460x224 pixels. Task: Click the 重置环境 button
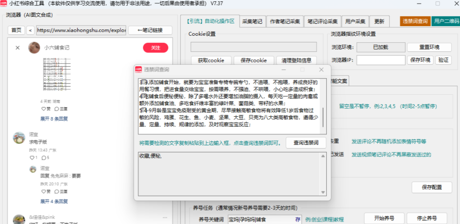429,47
